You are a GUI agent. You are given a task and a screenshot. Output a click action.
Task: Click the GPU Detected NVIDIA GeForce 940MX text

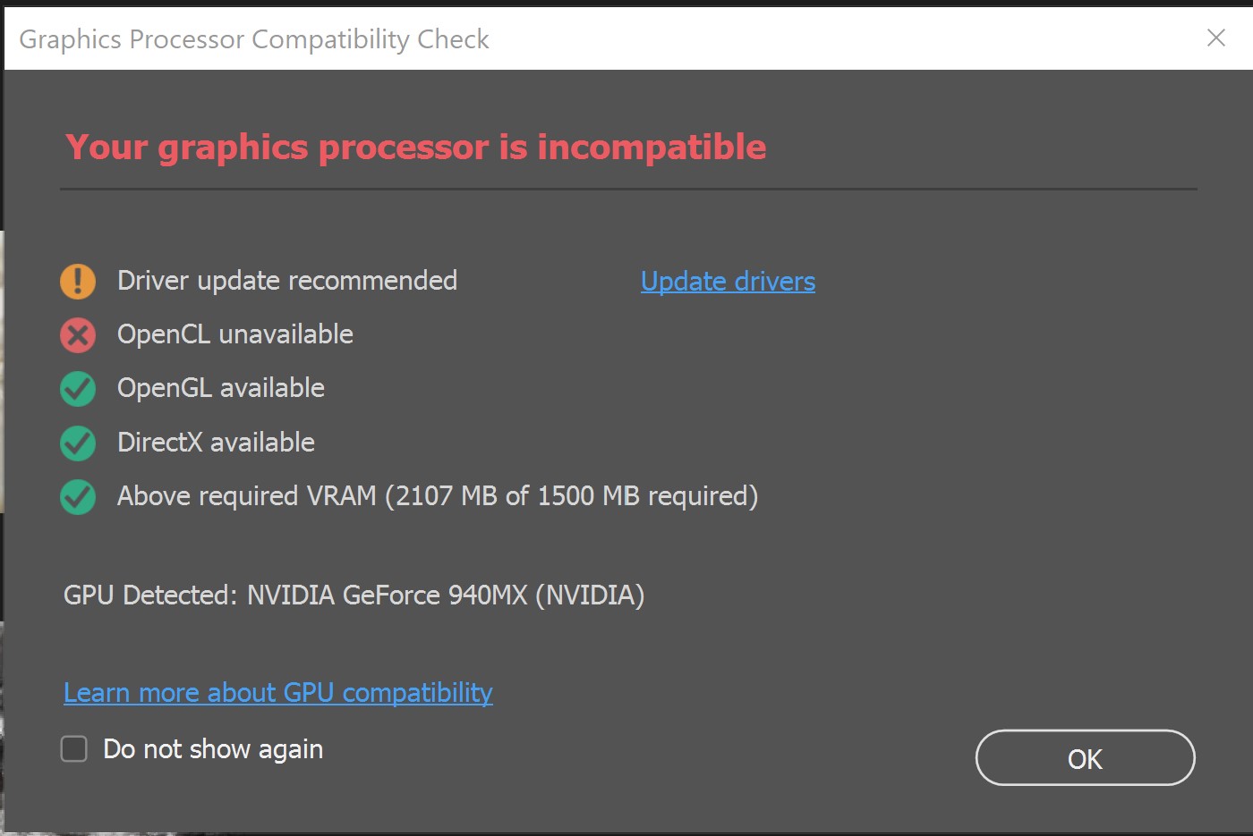(354, 595)
